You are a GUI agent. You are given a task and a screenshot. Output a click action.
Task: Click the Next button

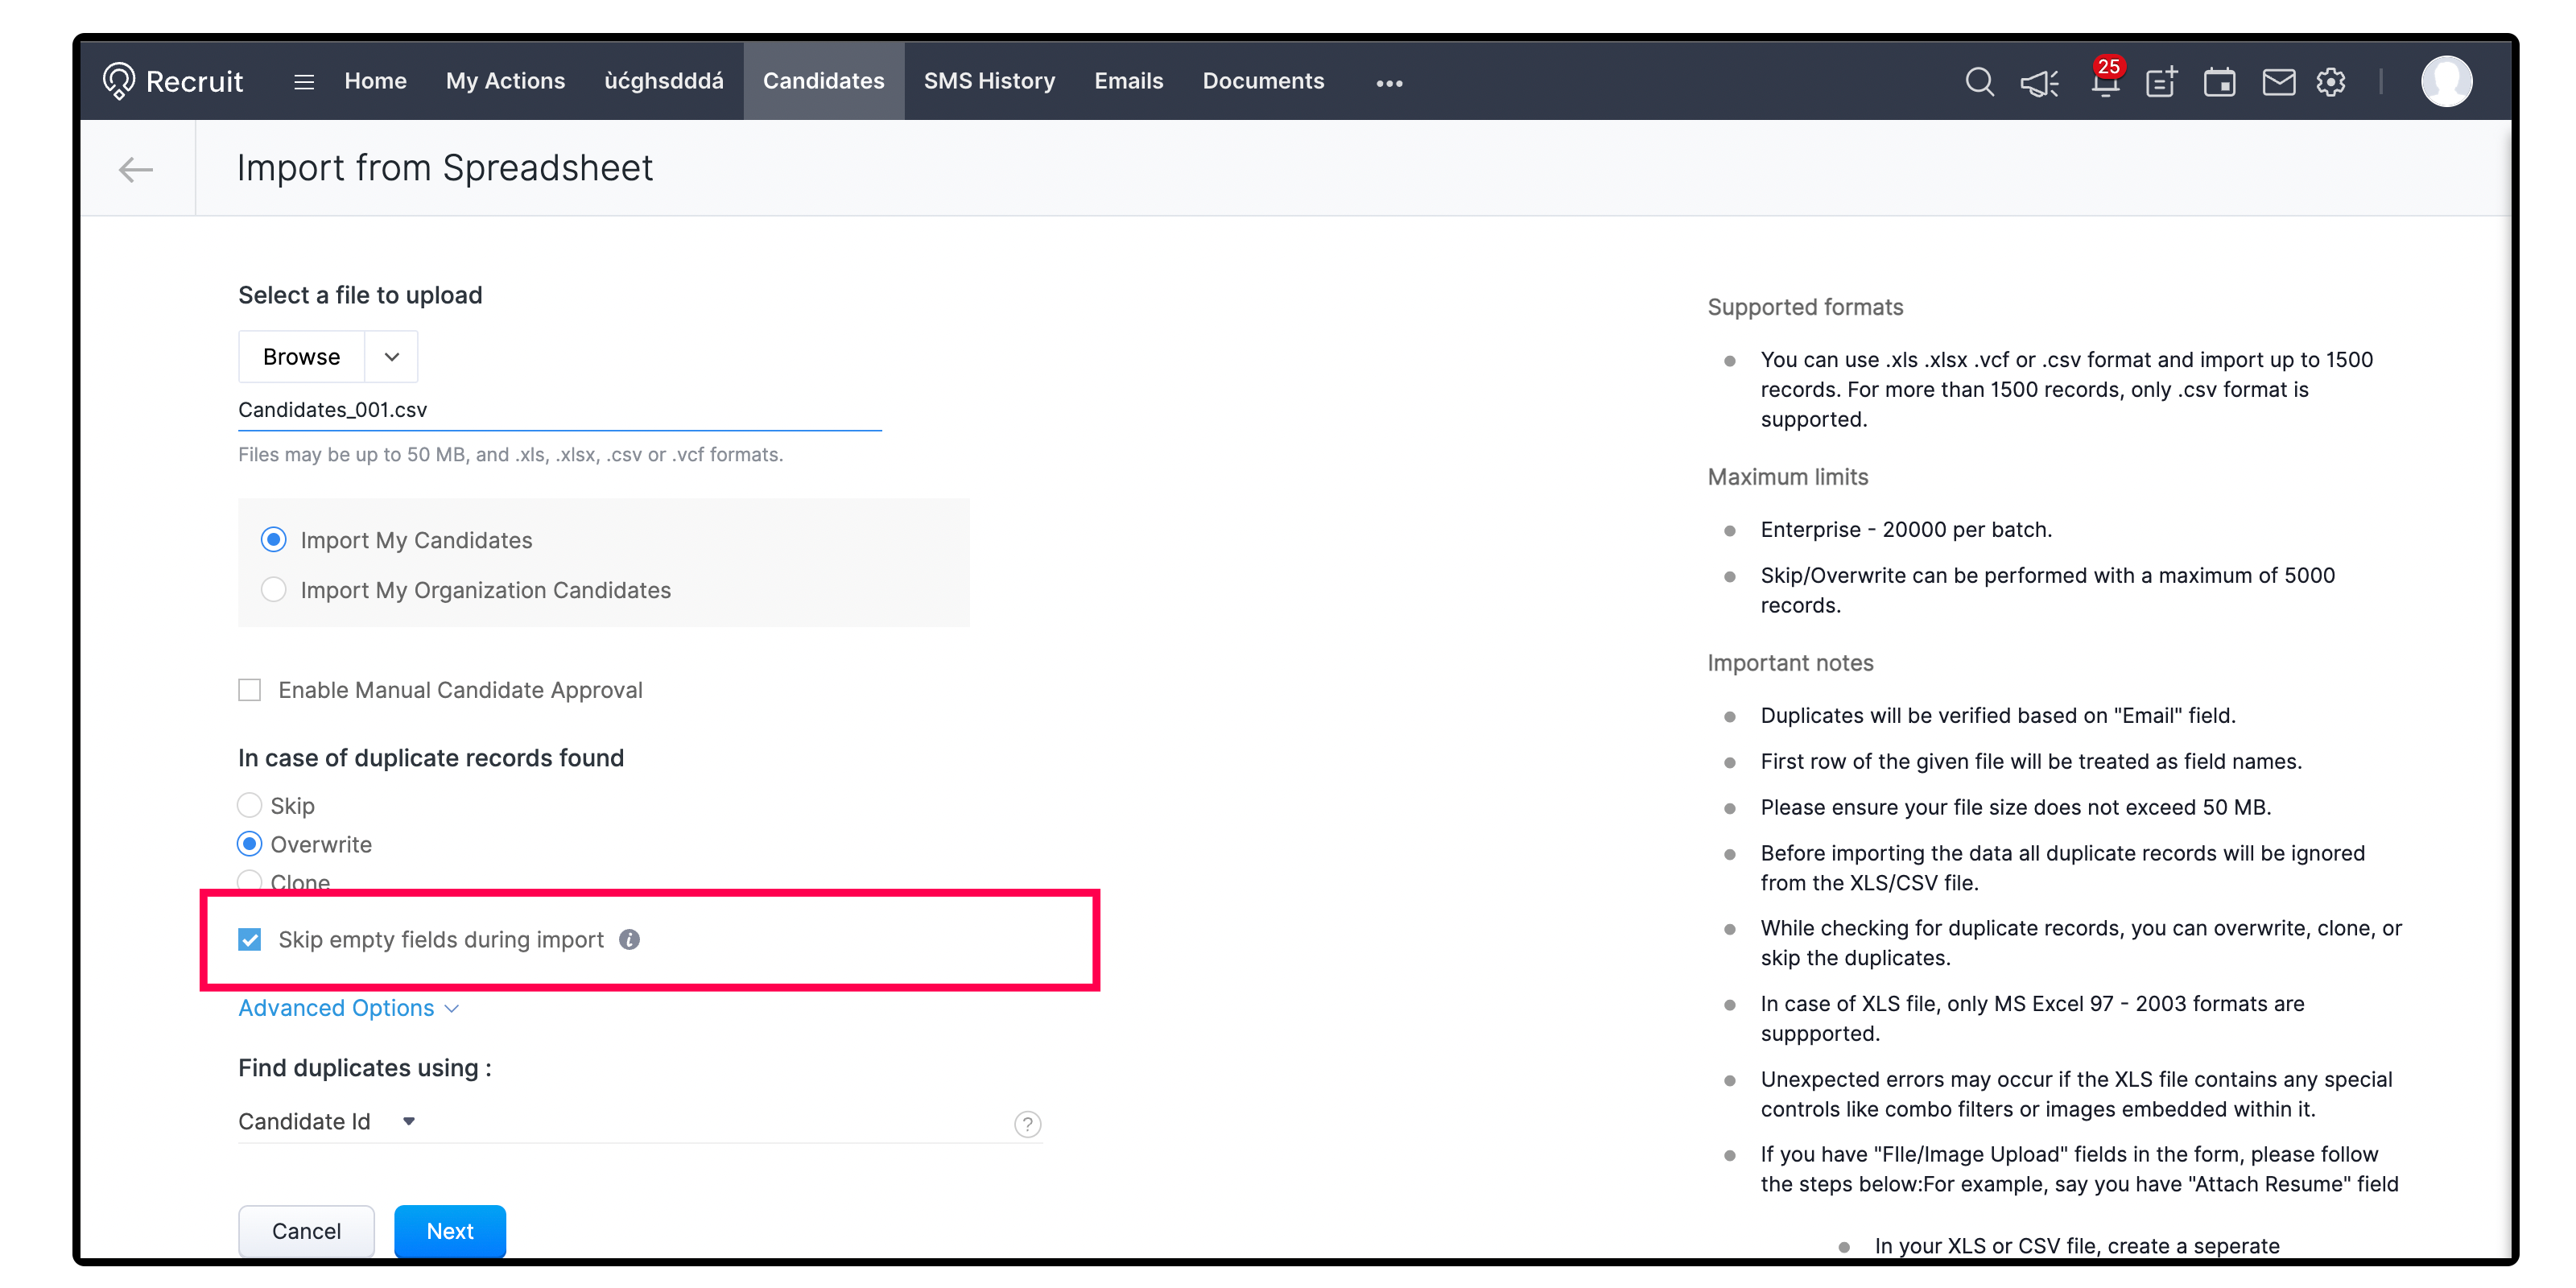pyautogui.click(x=449, y=1230)
